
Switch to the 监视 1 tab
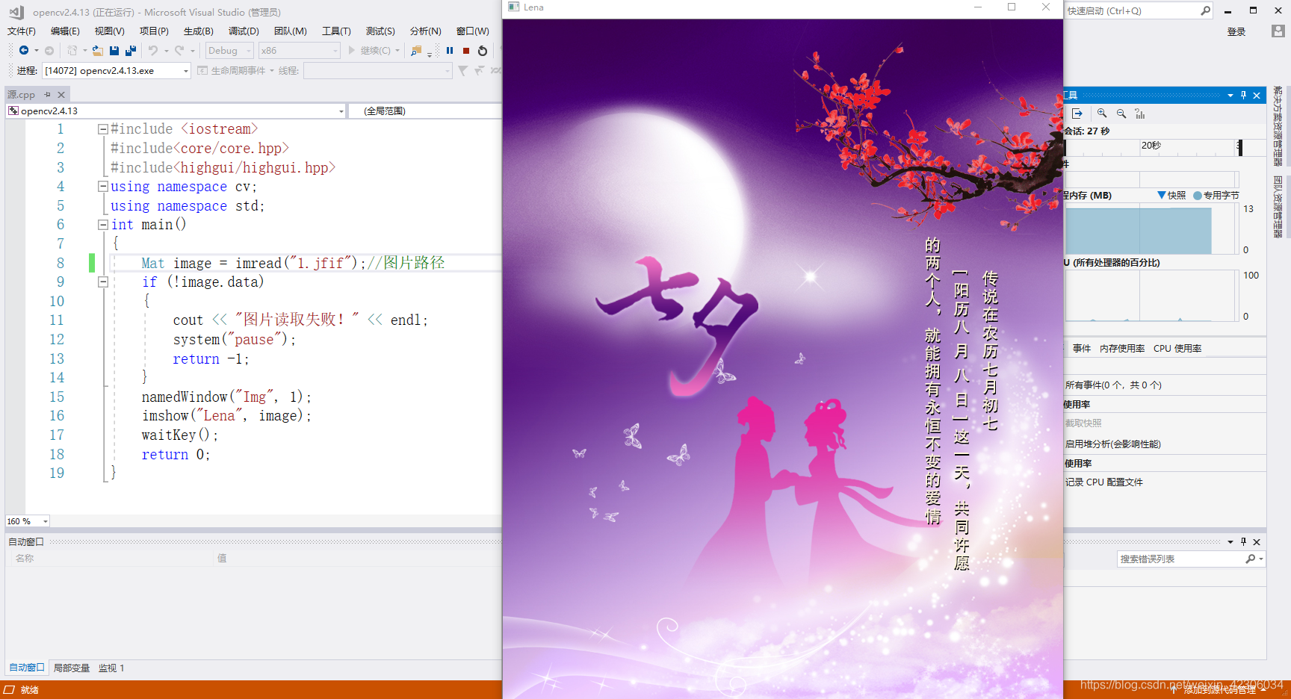(111, 668)
